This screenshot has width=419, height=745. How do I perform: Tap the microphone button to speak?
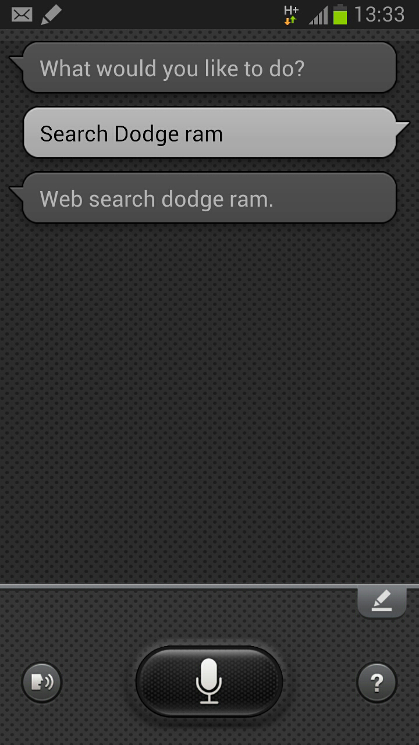click(x=209, y=682)
